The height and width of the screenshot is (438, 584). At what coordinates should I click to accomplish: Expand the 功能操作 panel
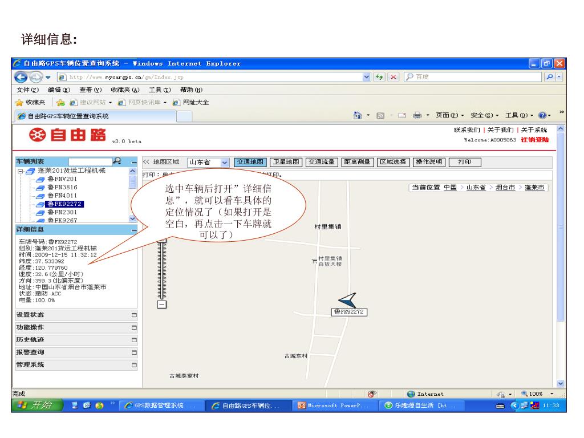(x=134, y=328)
